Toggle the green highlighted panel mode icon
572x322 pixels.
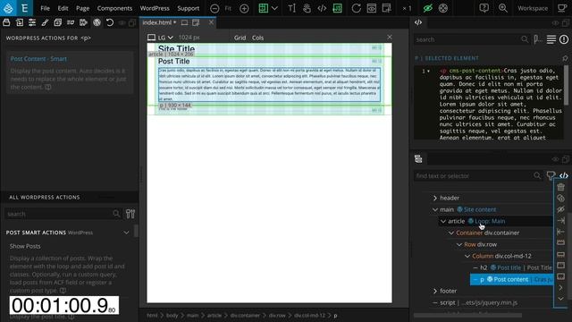(338, 8)
